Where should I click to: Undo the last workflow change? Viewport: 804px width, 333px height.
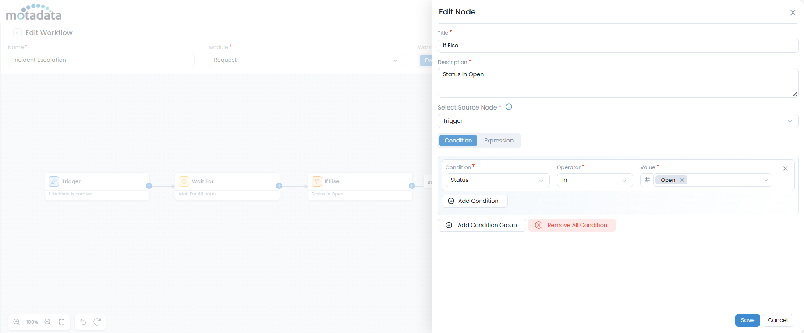point(83,322)
